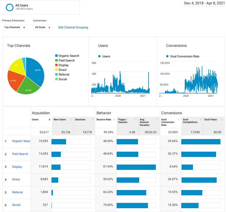This screenshot has height=212, width=226.
Task: Sort by Users column arrow
Action: [x=49, y=119]
